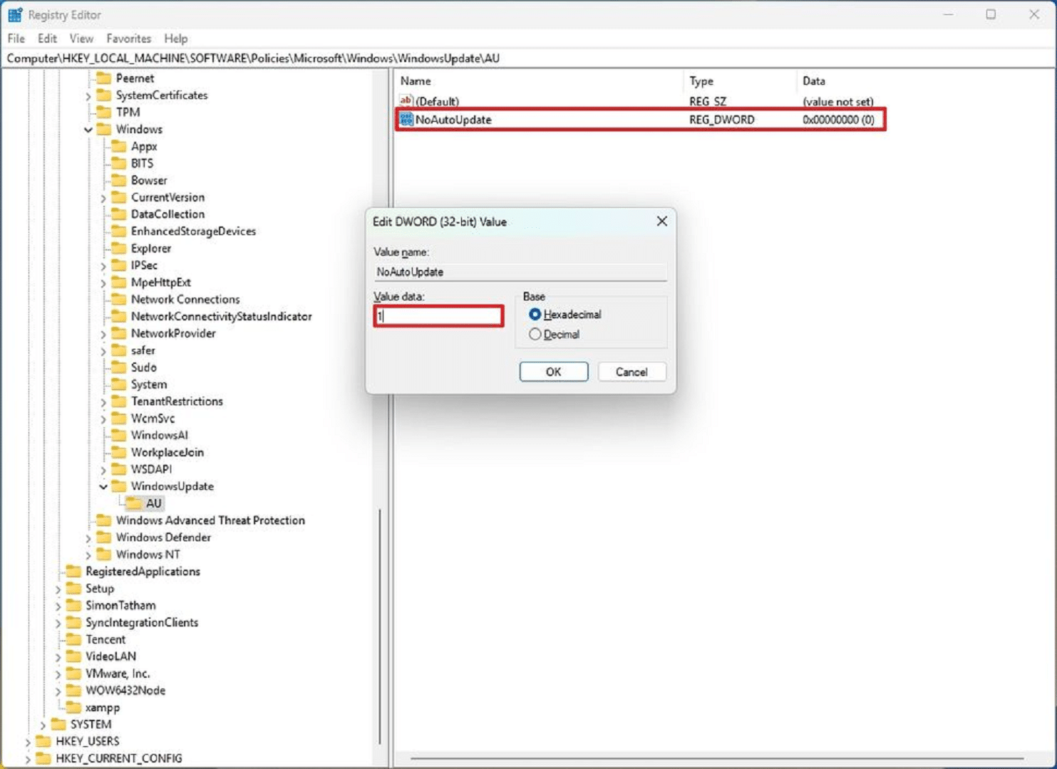
Task: Click the Type column header
Action: pyautogui.click(x=741, y=81)
